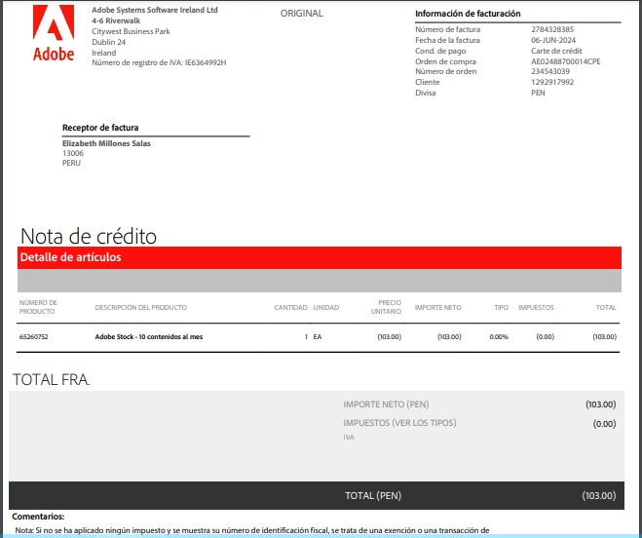This screenshot has height=538, width=642.
Task: Click 'IMPUESTOS (VER LOS TIPOS)' label
Action: [399, 423]
